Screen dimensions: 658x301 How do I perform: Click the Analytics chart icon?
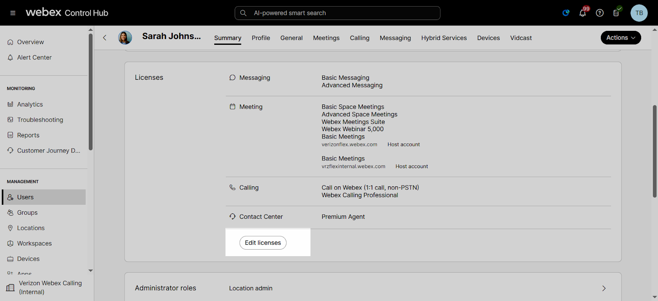[x=10, y=104]
